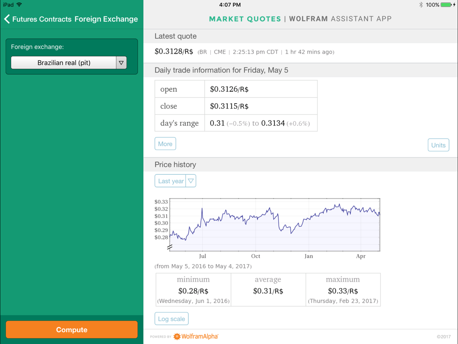Open the Brazilian real (pit) dropdown arrow
The width and height of the screenshot is (458, 344).
tap(121, 62)
